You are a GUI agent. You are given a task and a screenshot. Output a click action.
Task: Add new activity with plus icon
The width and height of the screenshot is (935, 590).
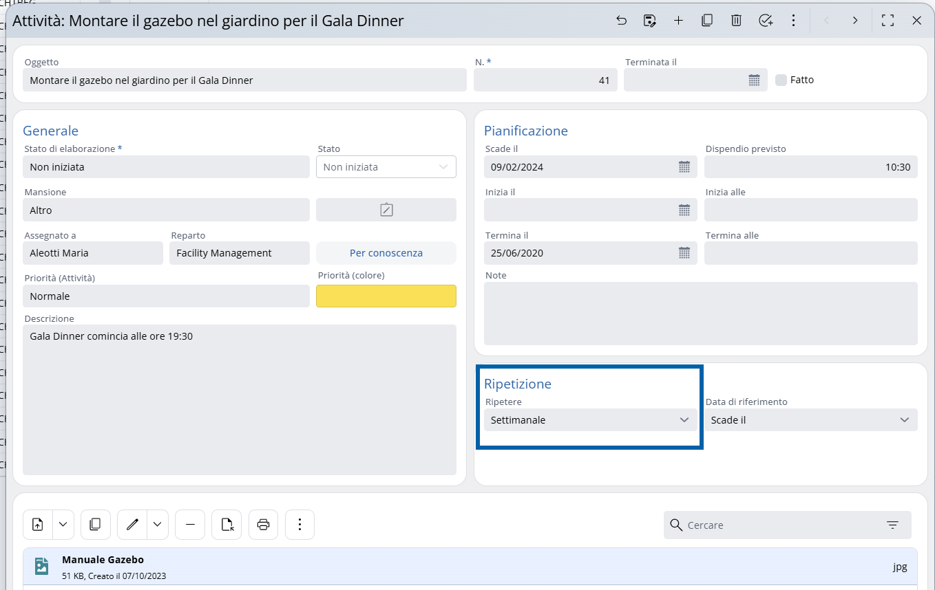[678, 21]
